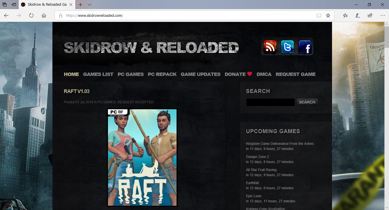Screen dimensions: 389x210
Task: Close the Skidrow & Reloaded tab
Action: [71, 5]
